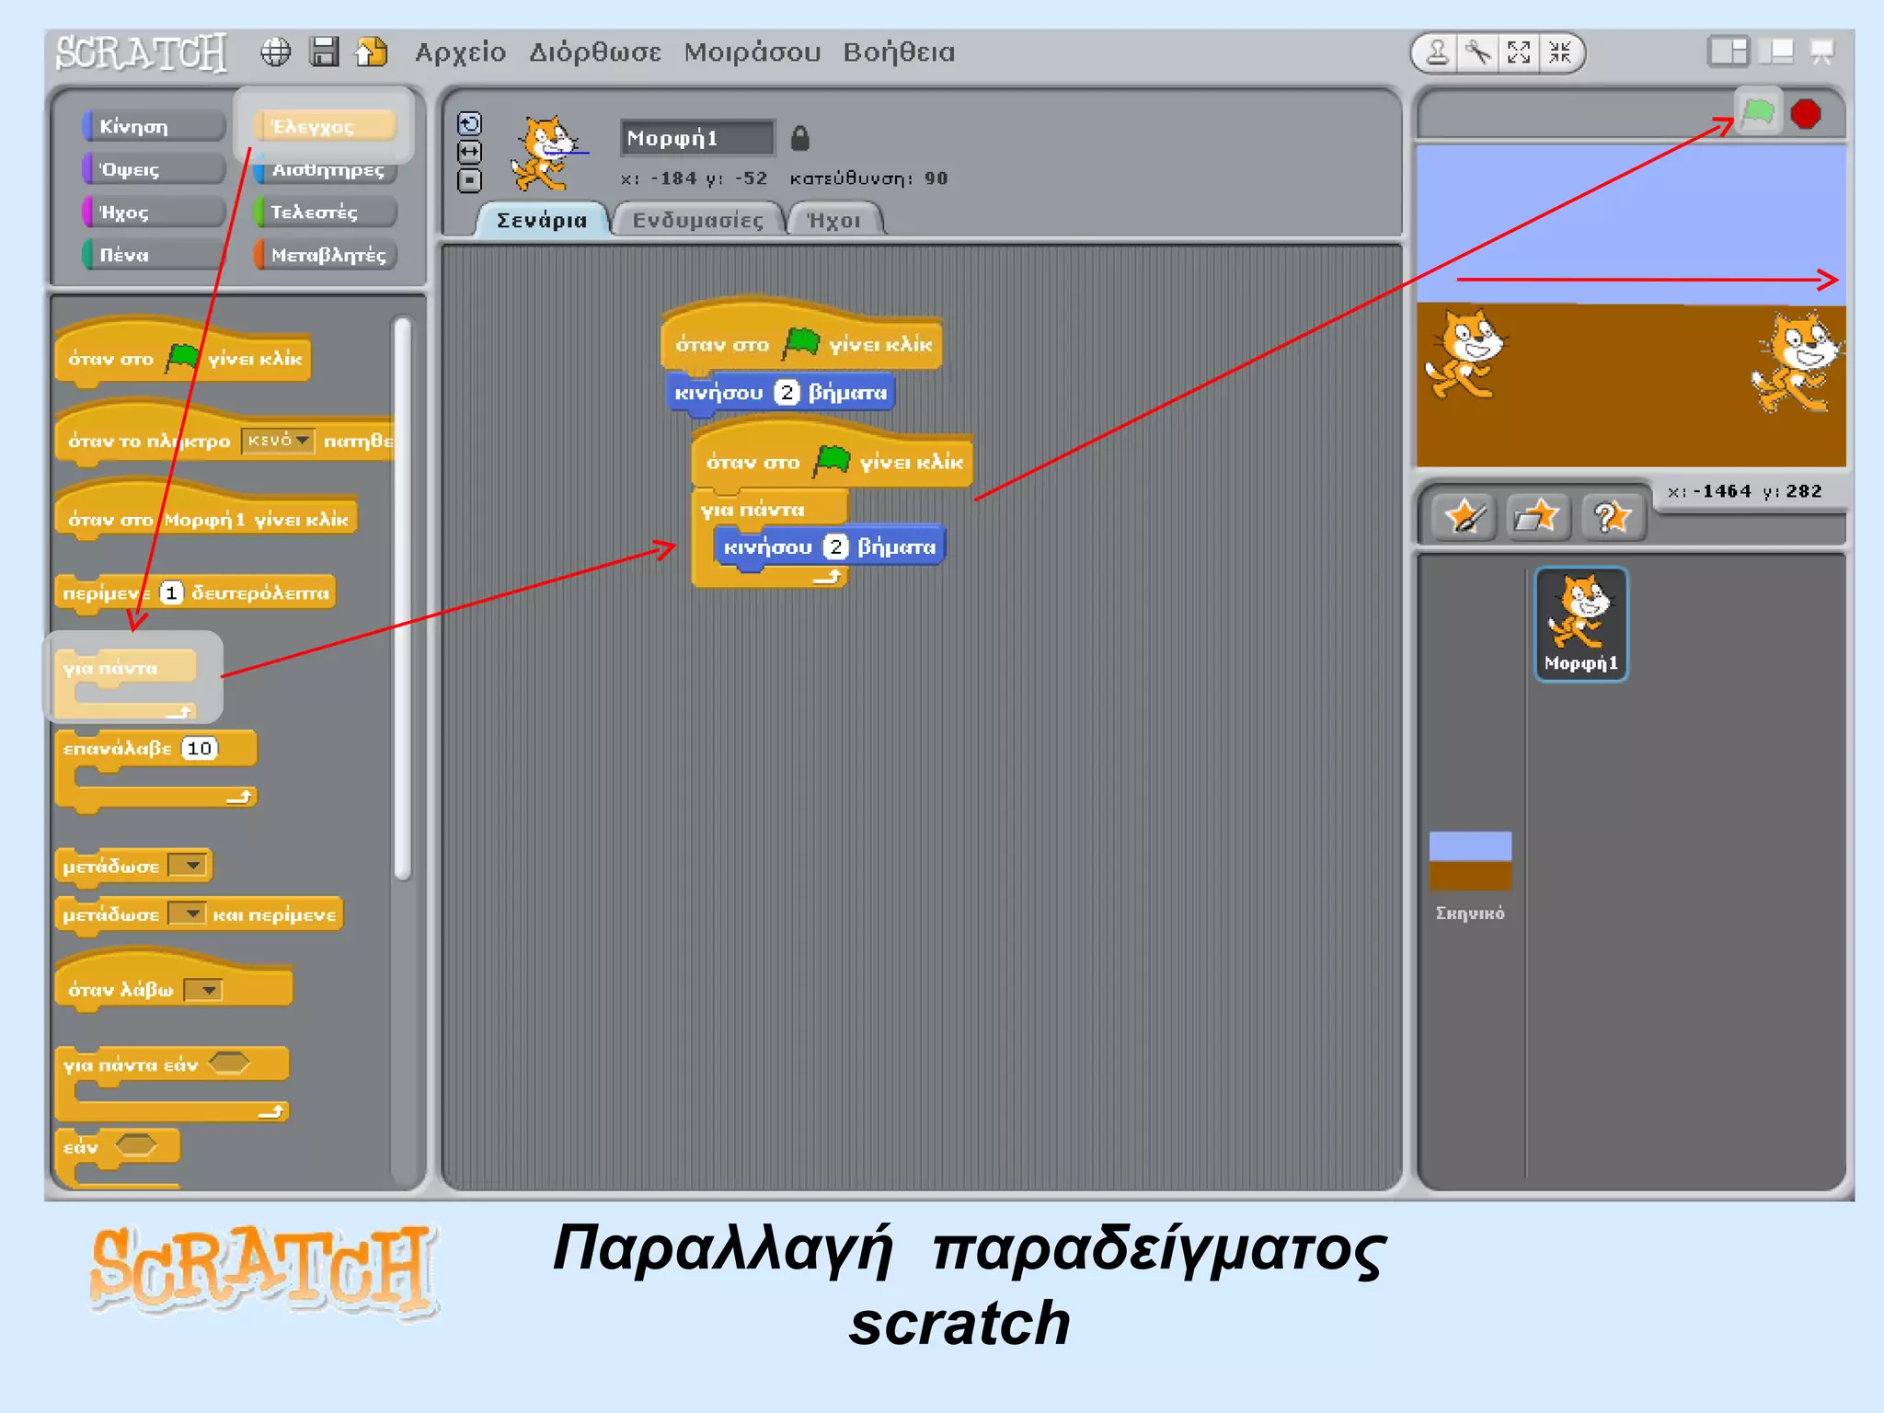Set rotation style to can rotate
This screenshot has width=1884, height=1413.
click(469, 123)
